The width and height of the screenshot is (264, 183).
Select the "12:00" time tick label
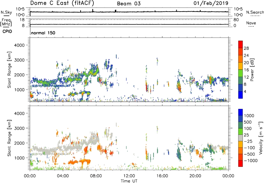click(129, 176)
